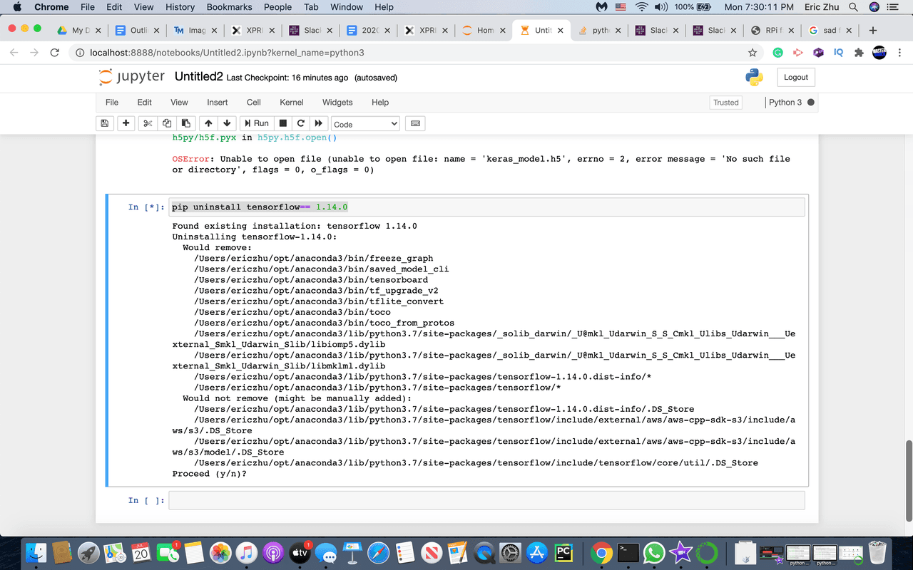
Task: Bookmark this page with star icon
Action: point(752,53)
